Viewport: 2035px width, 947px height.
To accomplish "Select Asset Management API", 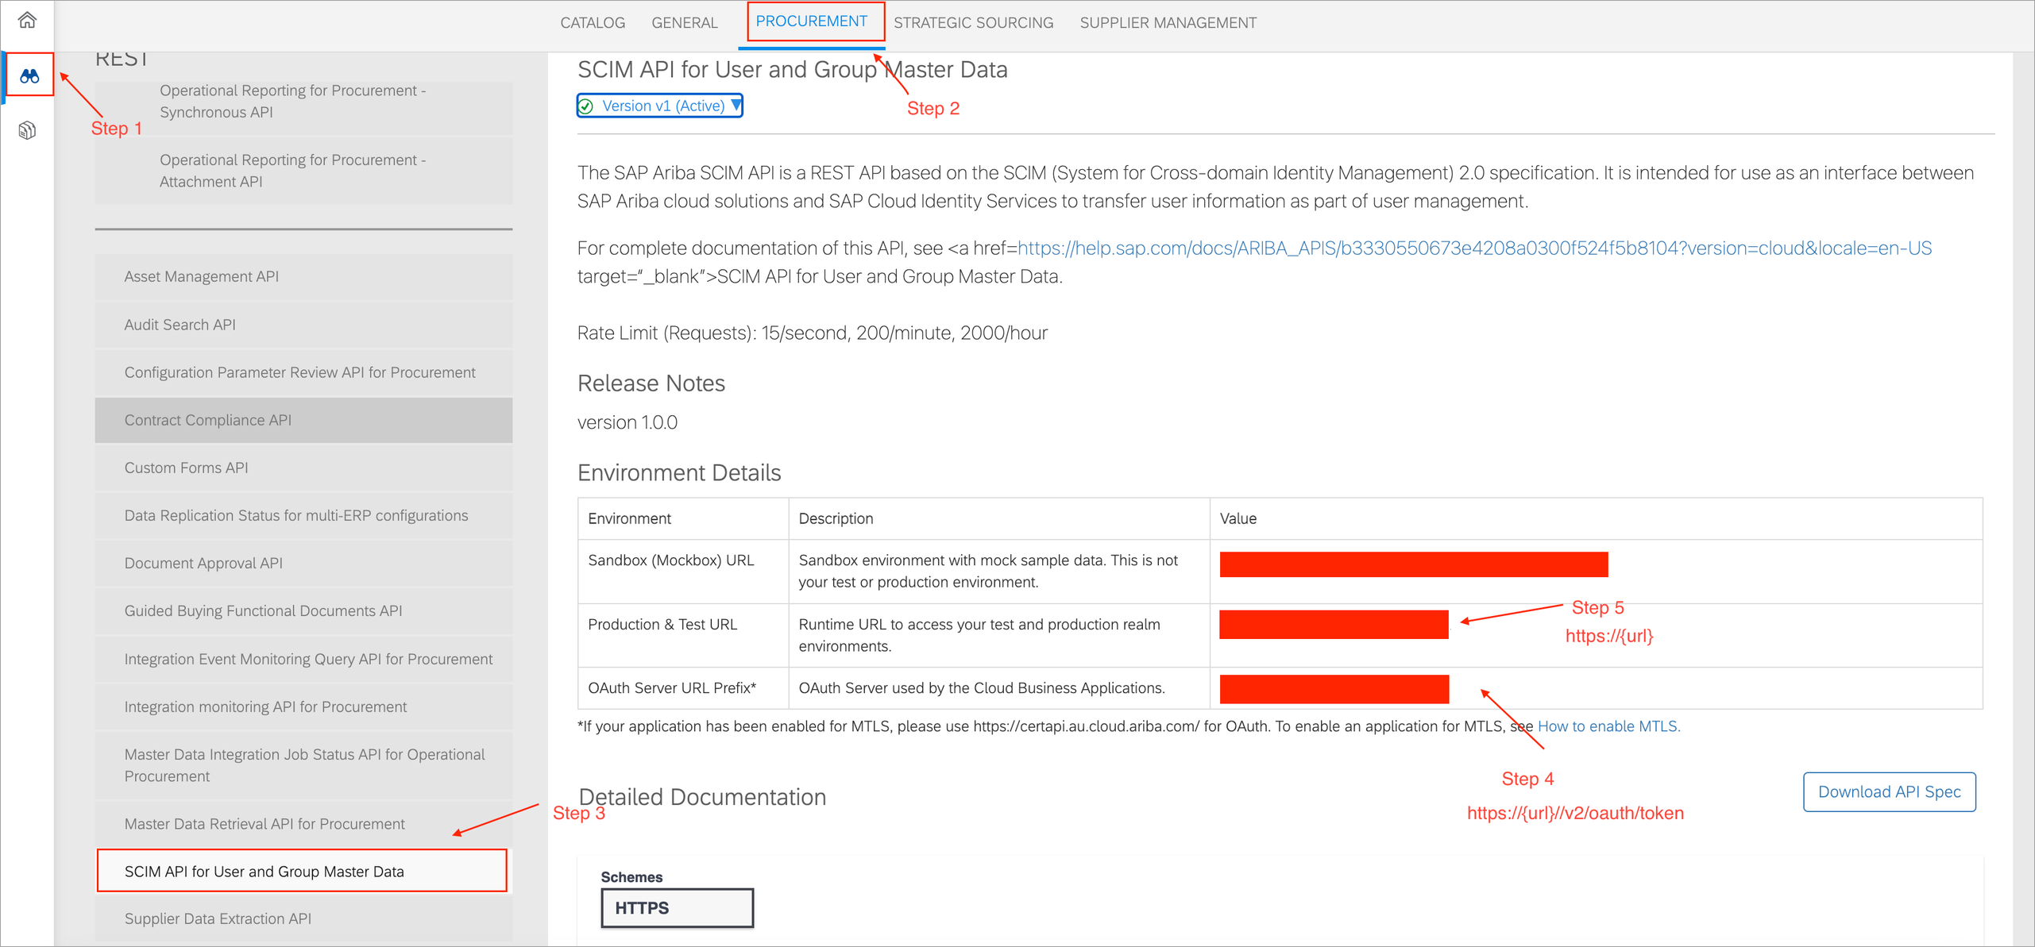I will pos(303,276).
